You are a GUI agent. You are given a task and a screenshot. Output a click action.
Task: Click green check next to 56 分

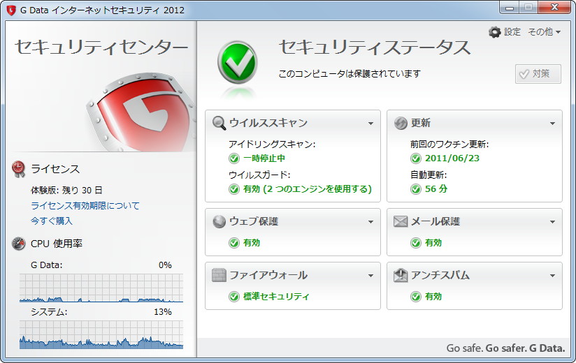(416, 189)
